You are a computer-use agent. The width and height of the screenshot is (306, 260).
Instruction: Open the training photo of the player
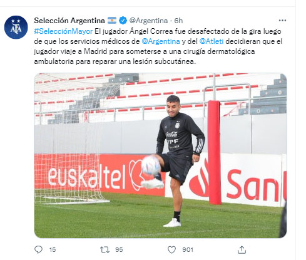[160, 155]
